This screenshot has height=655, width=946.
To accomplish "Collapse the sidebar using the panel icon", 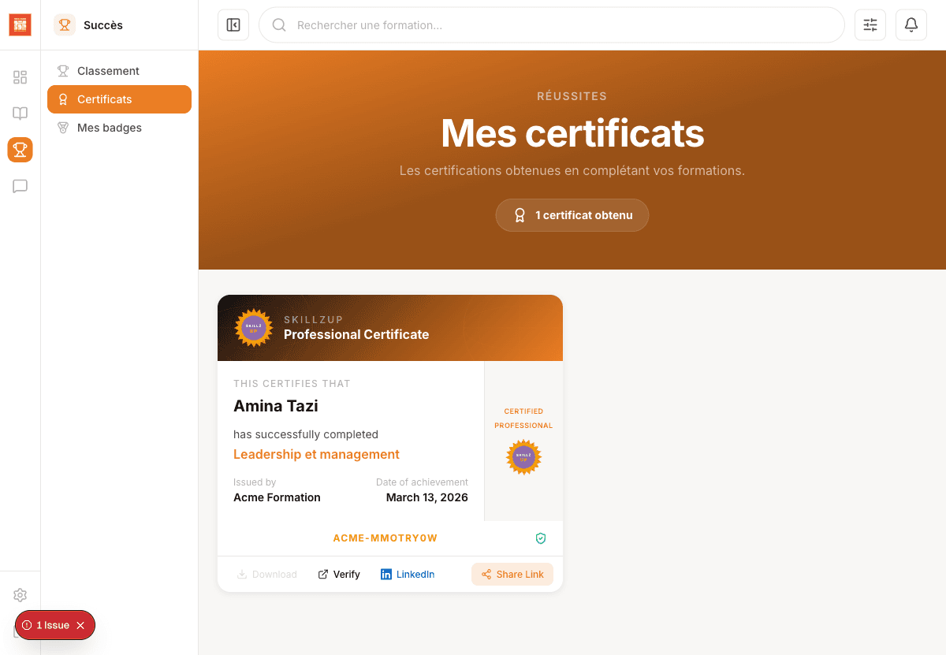I will click(233, 24).
